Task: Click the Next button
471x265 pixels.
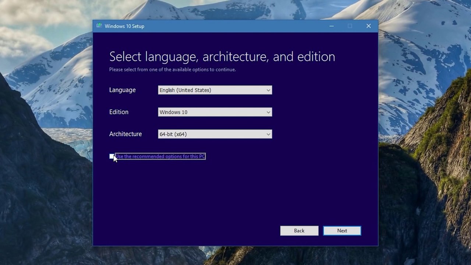Action: (342, 231)
